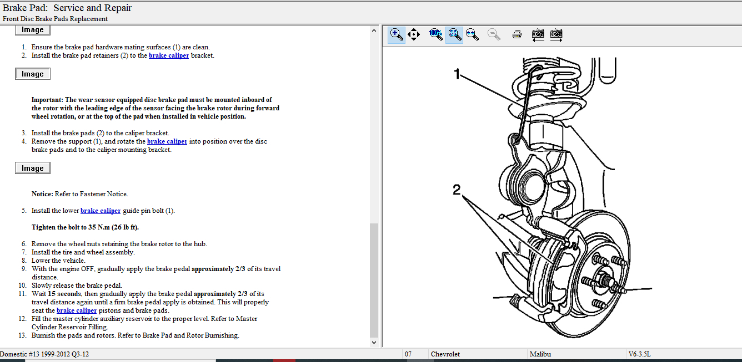Print the brake diagram
742x362 pixels.
(x=517, y=34)
